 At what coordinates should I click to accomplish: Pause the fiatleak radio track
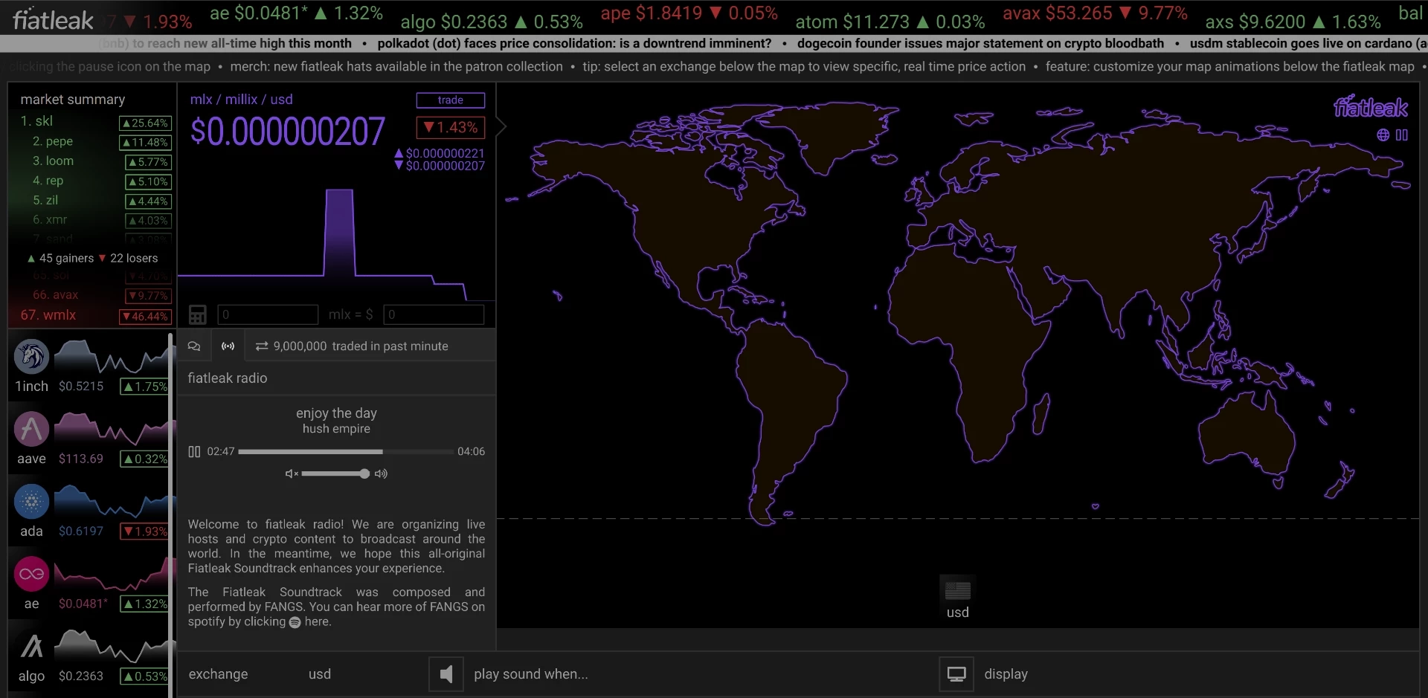tap(194, 451)
